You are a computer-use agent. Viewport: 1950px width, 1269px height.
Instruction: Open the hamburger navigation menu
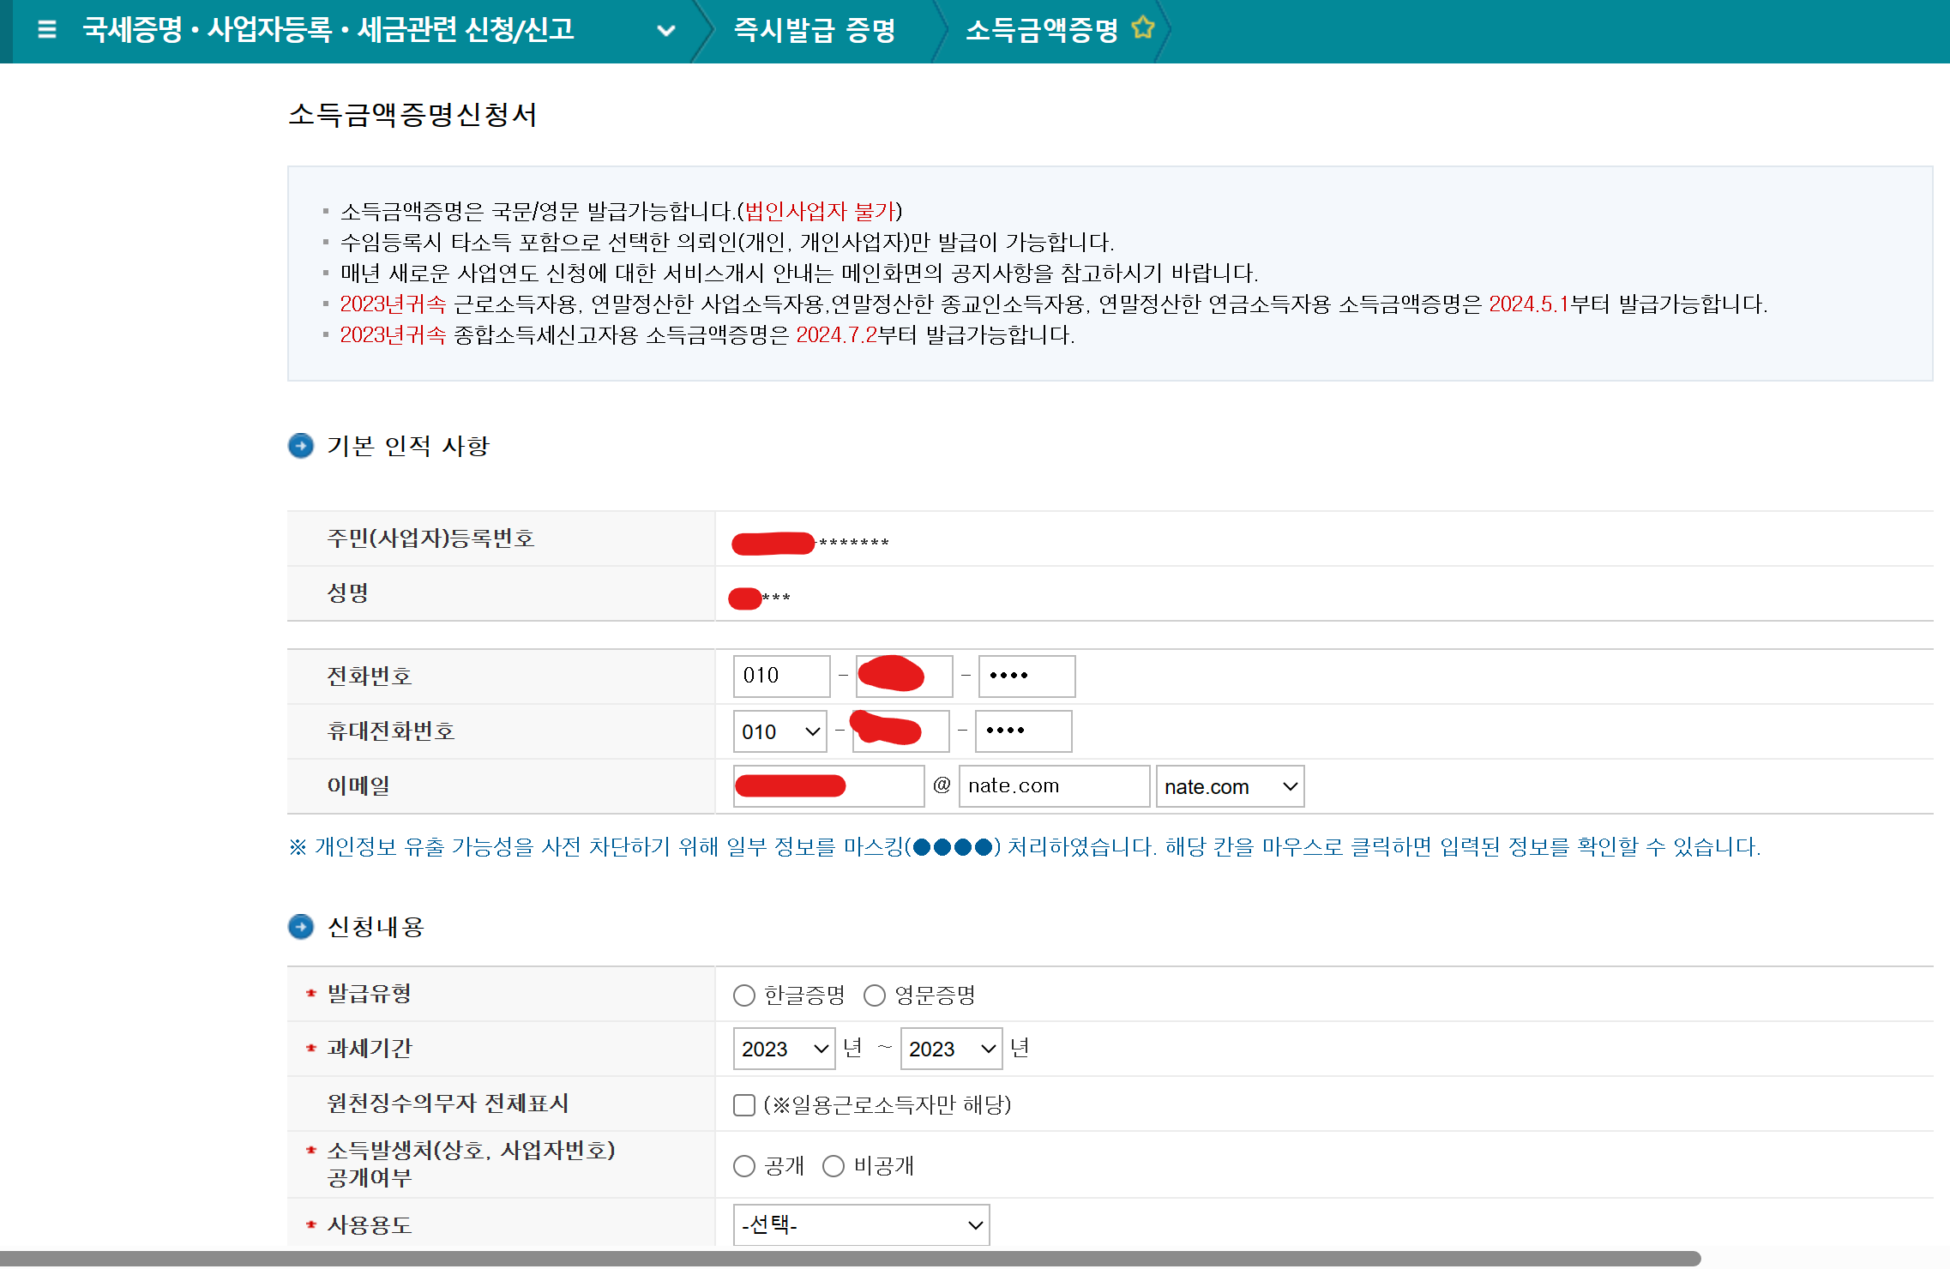(x=46, y=29)
